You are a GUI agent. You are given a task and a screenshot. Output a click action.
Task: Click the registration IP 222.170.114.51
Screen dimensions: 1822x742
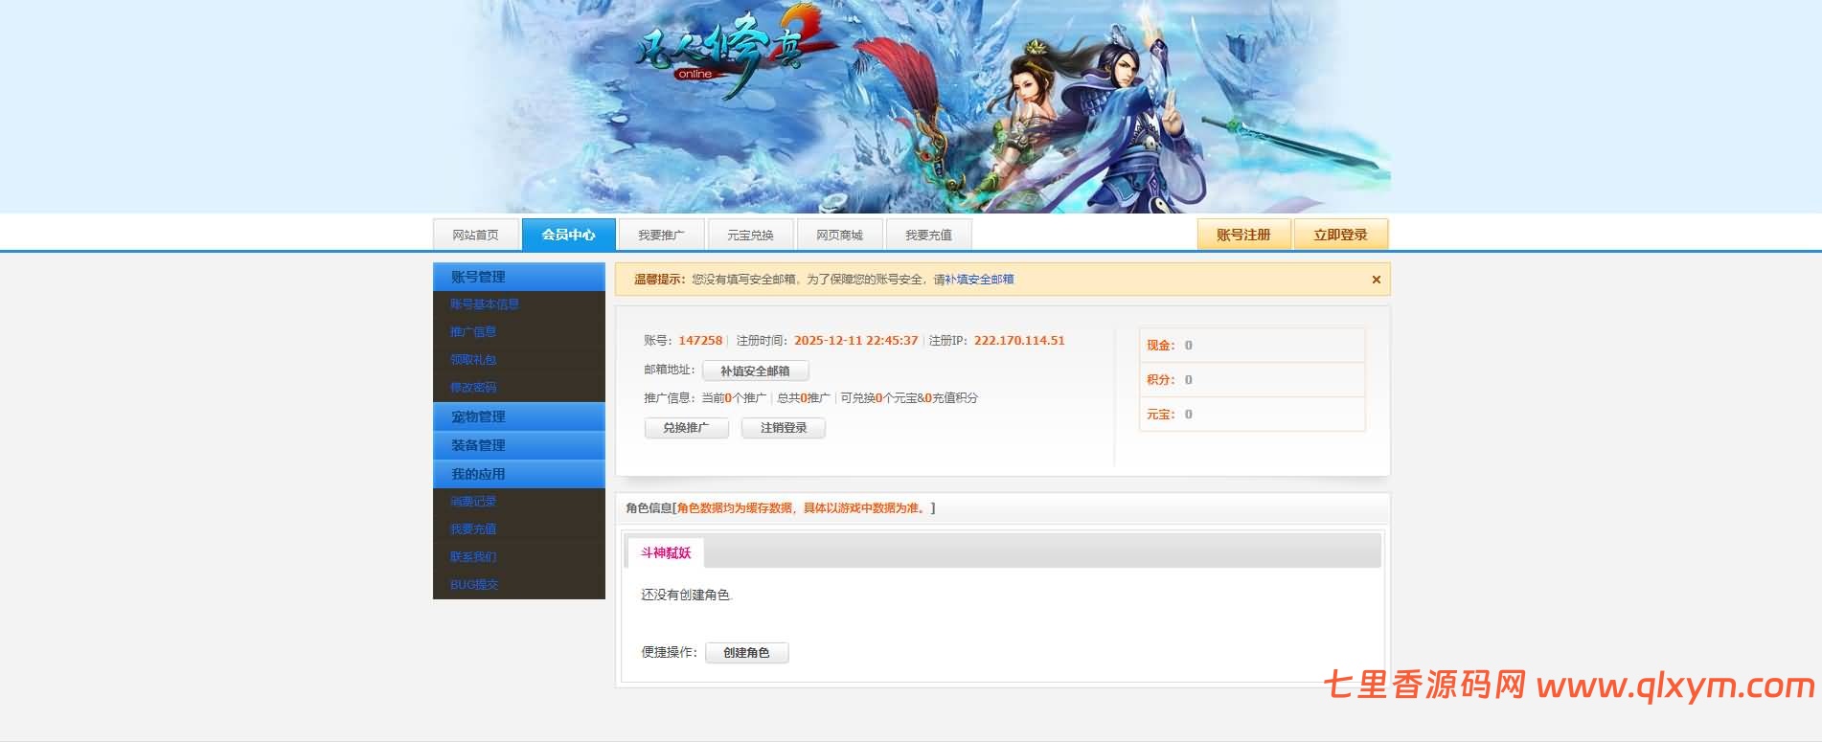click(1019, 341)
